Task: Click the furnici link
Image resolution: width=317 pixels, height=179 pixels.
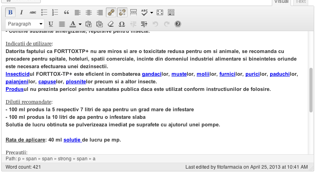Action: [227, 74]
